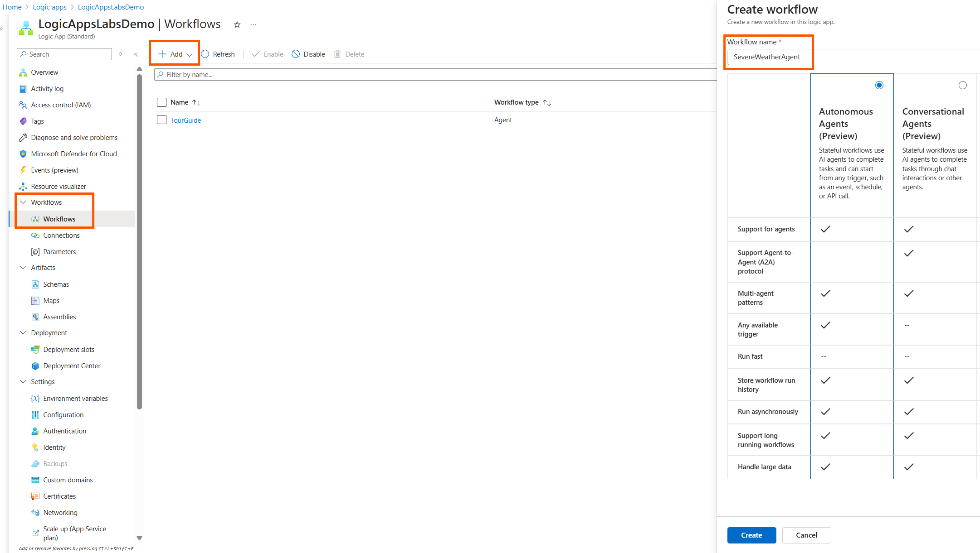Open the TourGuide workflow link
The height and width of the screenshot is (553, 980).
click(186, 120)
